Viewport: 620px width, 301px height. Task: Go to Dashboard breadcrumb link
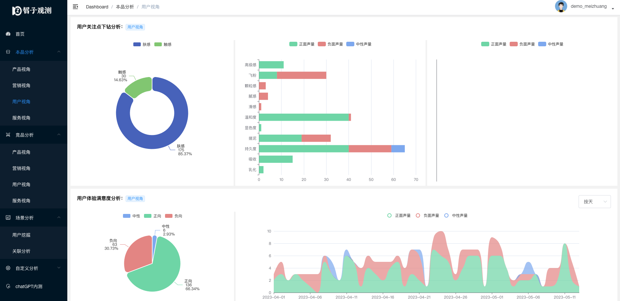click(97, 7)
